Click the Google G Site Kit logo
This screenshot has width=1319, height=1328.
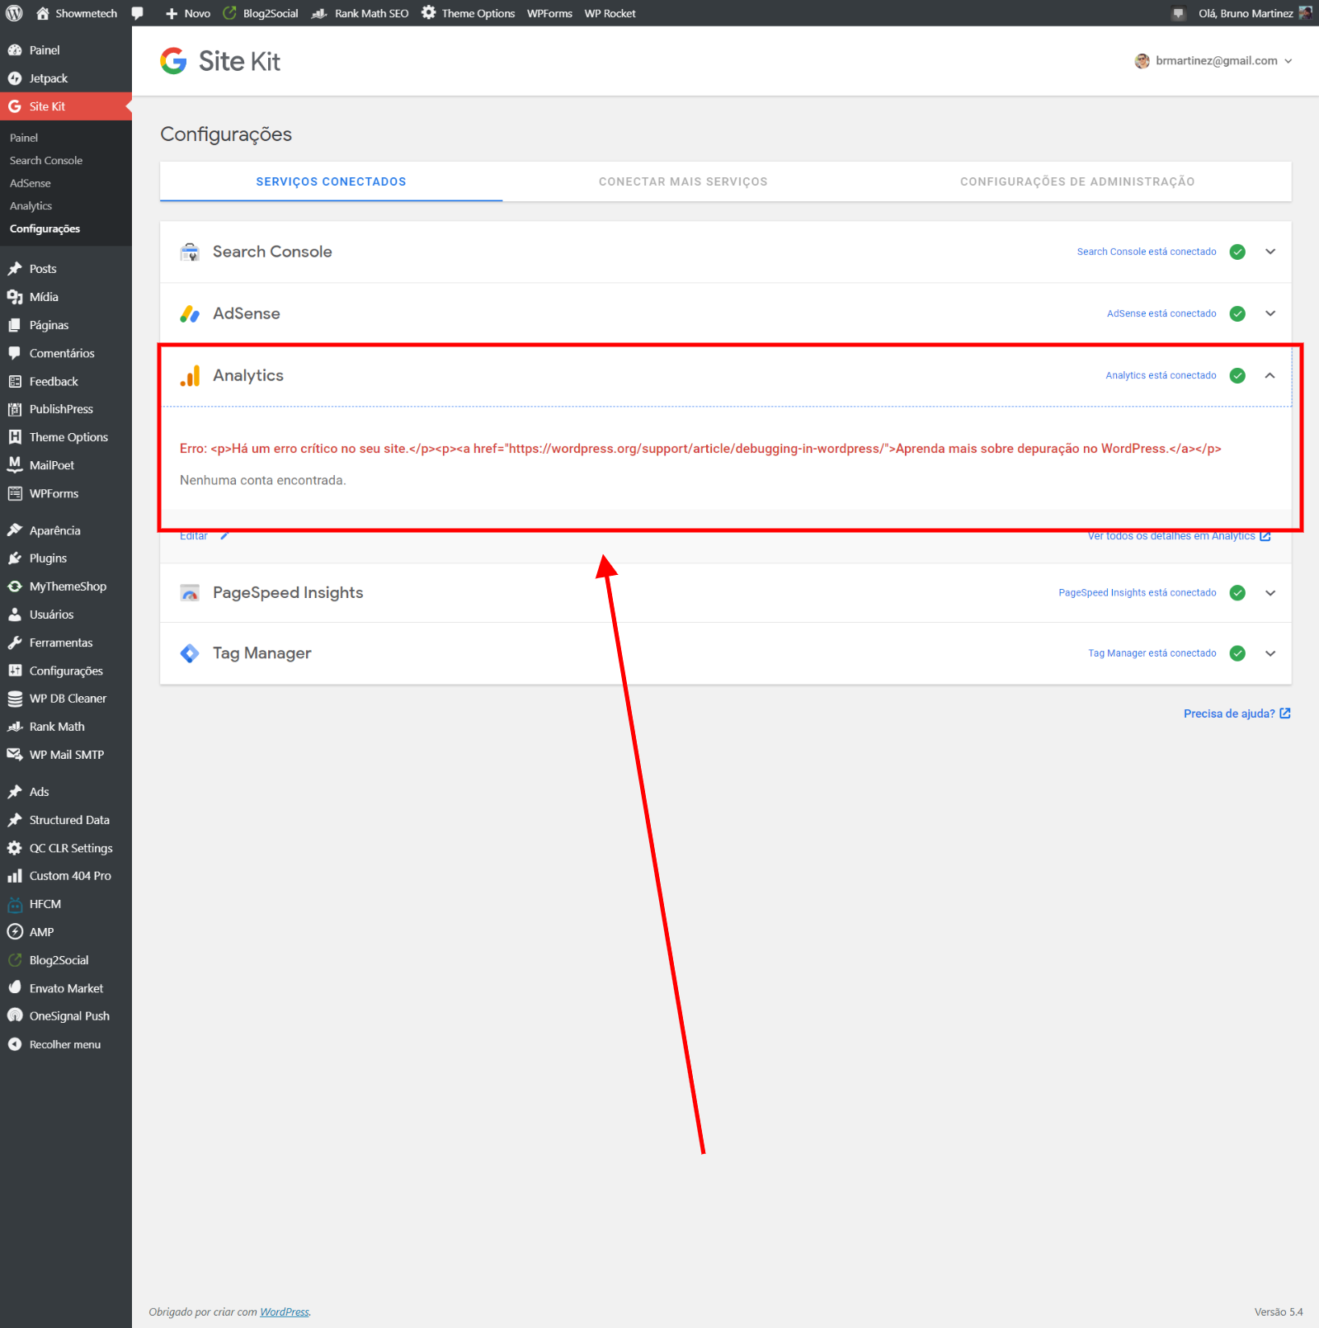click(x=173, y=61)
